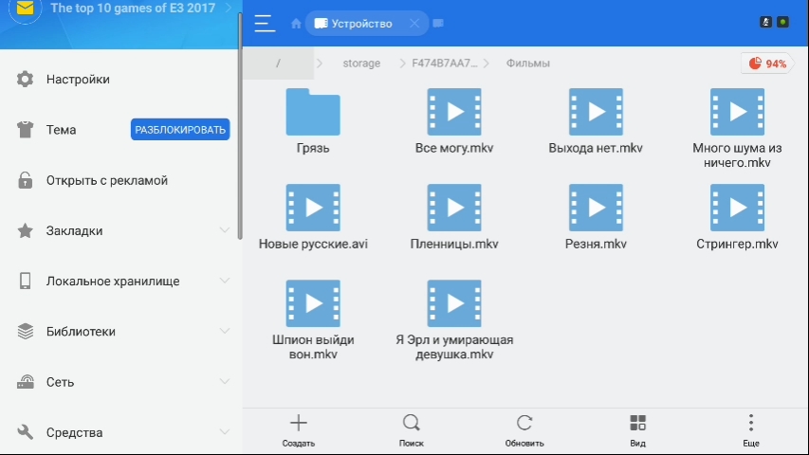The height and width of the screenshot is (455, 809).
Task: Open the Еще three-dot menu
Action: pyautogui.click(x=751, y=423)
